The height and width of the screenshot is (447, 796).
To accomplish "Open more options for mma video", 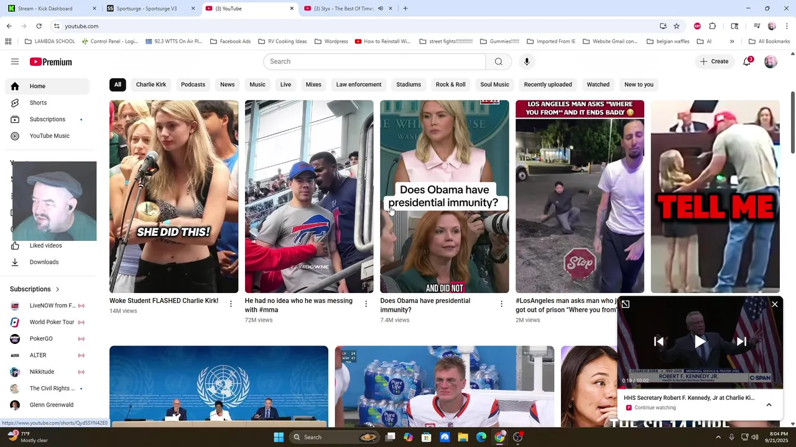I will [366, 304].
